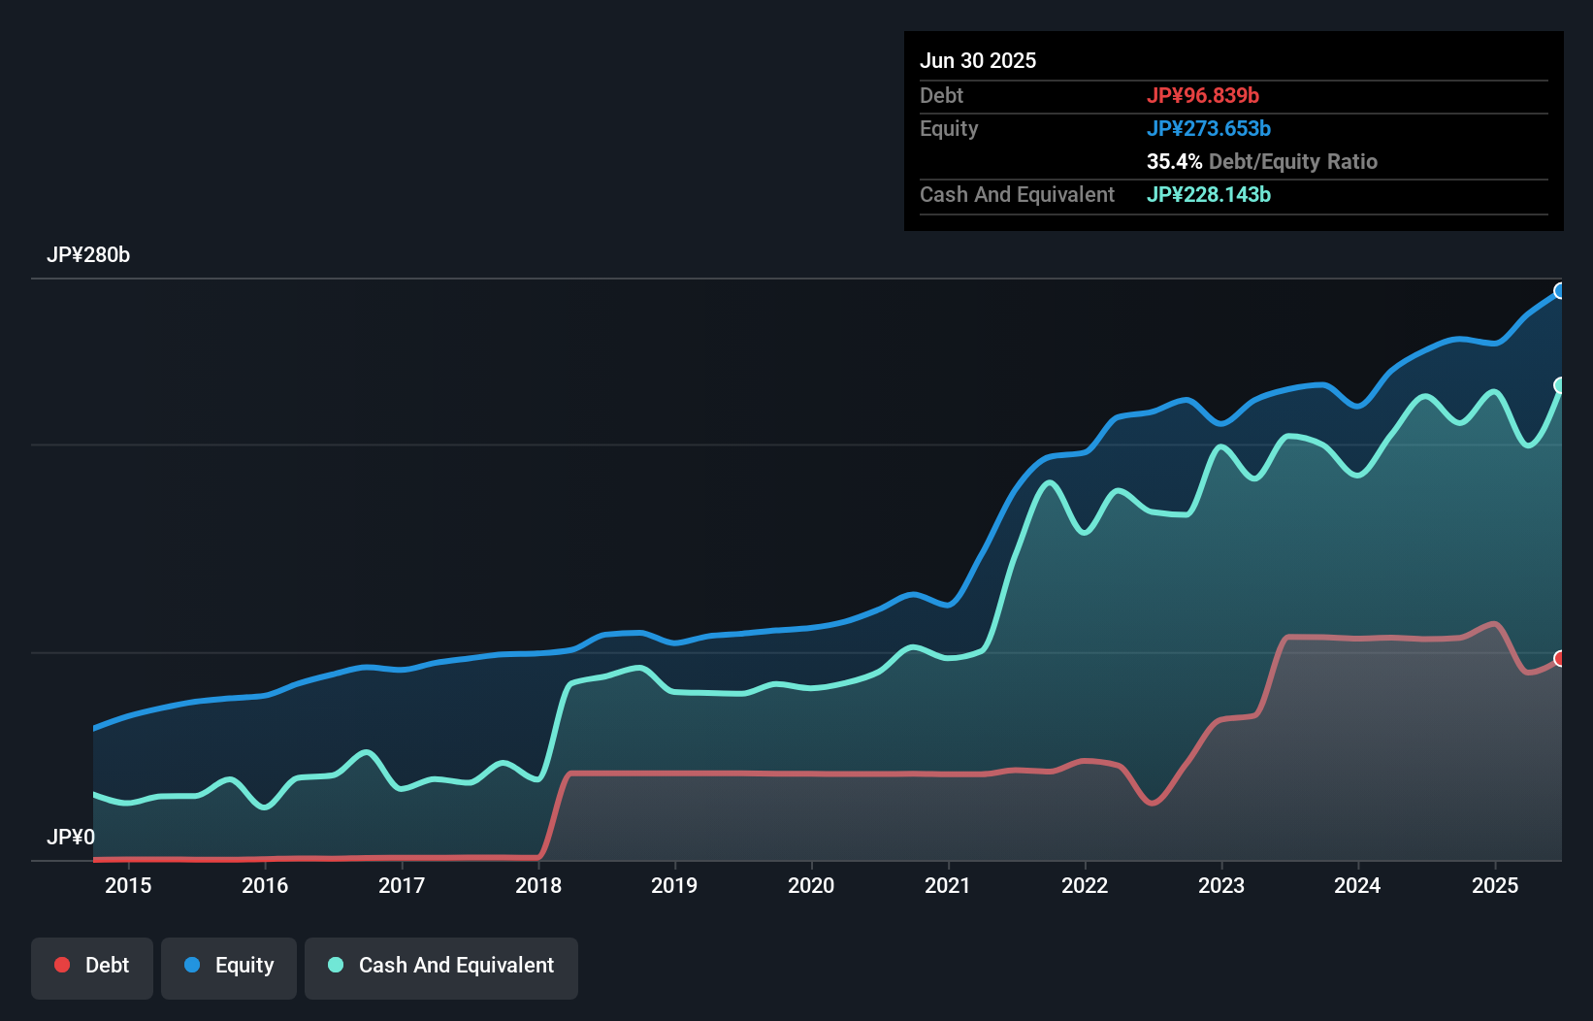Select the 2023 x-axis label
Screen dimensions: 1593x1021
tap(1221, 885)
